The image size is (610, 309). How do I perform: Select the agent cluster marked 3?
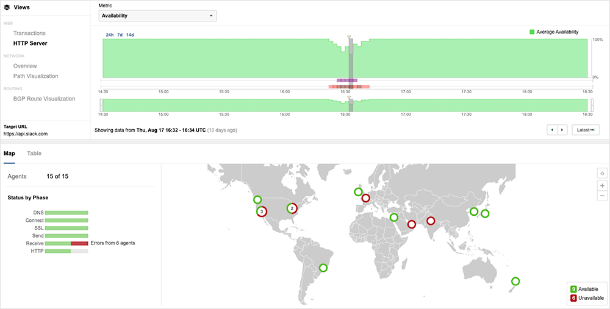(x=261, y=211)
